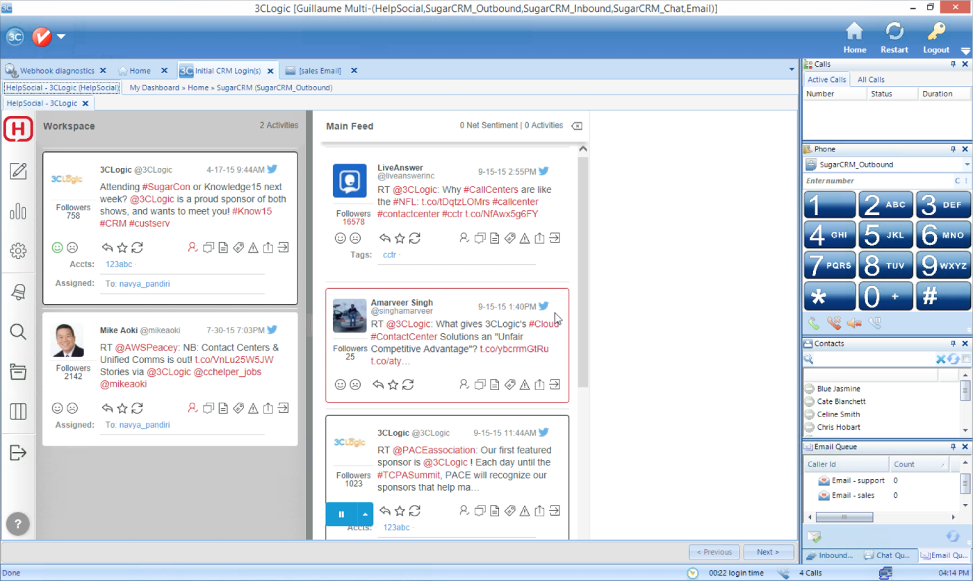Switch to the [sales Email] tab
Image resolution: width=973 pixels, height=581 pixels.
(321, 71)
